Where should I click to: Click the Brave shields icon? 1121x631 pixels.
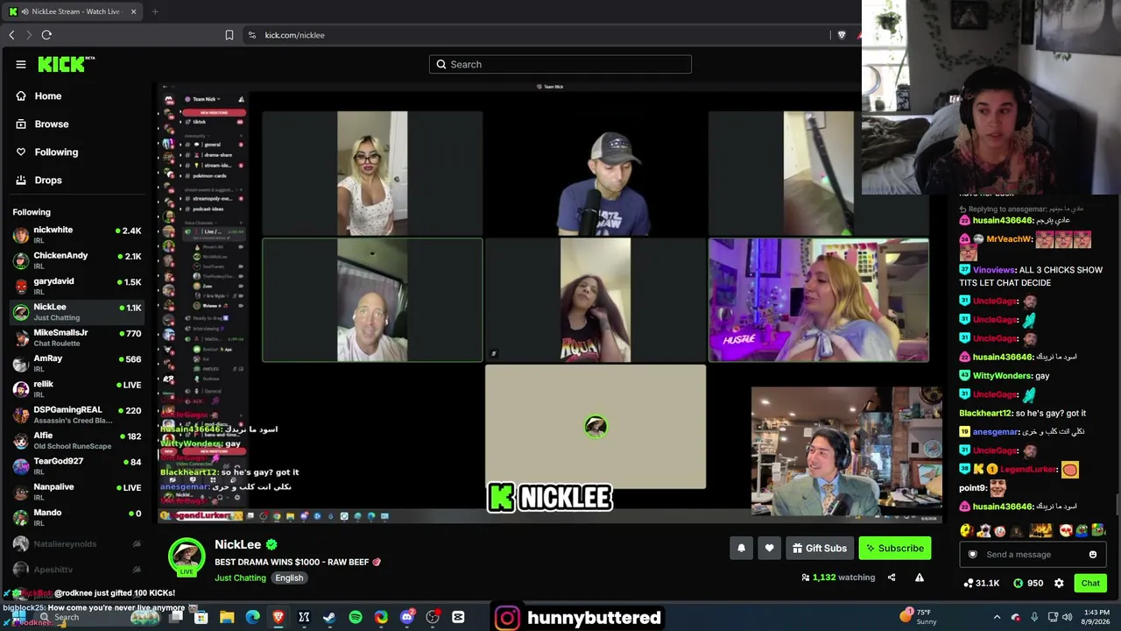[x=842, y=35]
